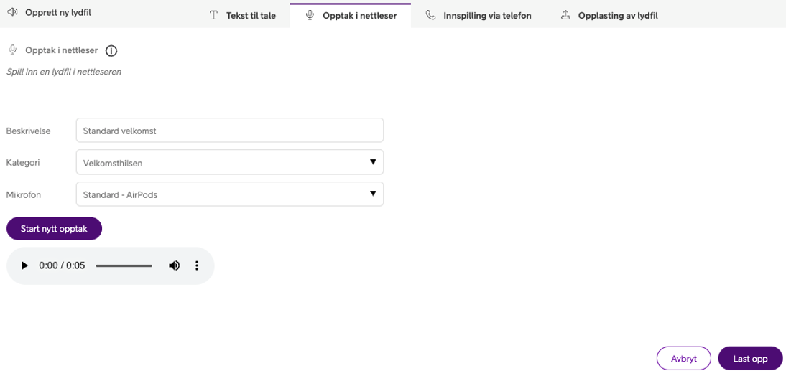786x381 pixels.
Task: Open the Mikrofon dropdown showing Standard - AirPods
Action: tap(229, 194)
